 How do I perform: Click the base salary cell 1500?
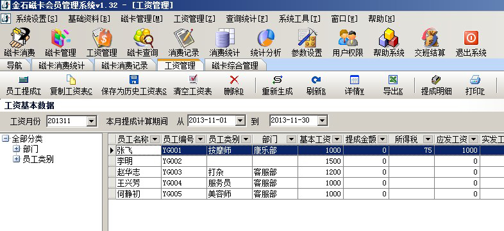pyautogui.click(x=321, y=161)
